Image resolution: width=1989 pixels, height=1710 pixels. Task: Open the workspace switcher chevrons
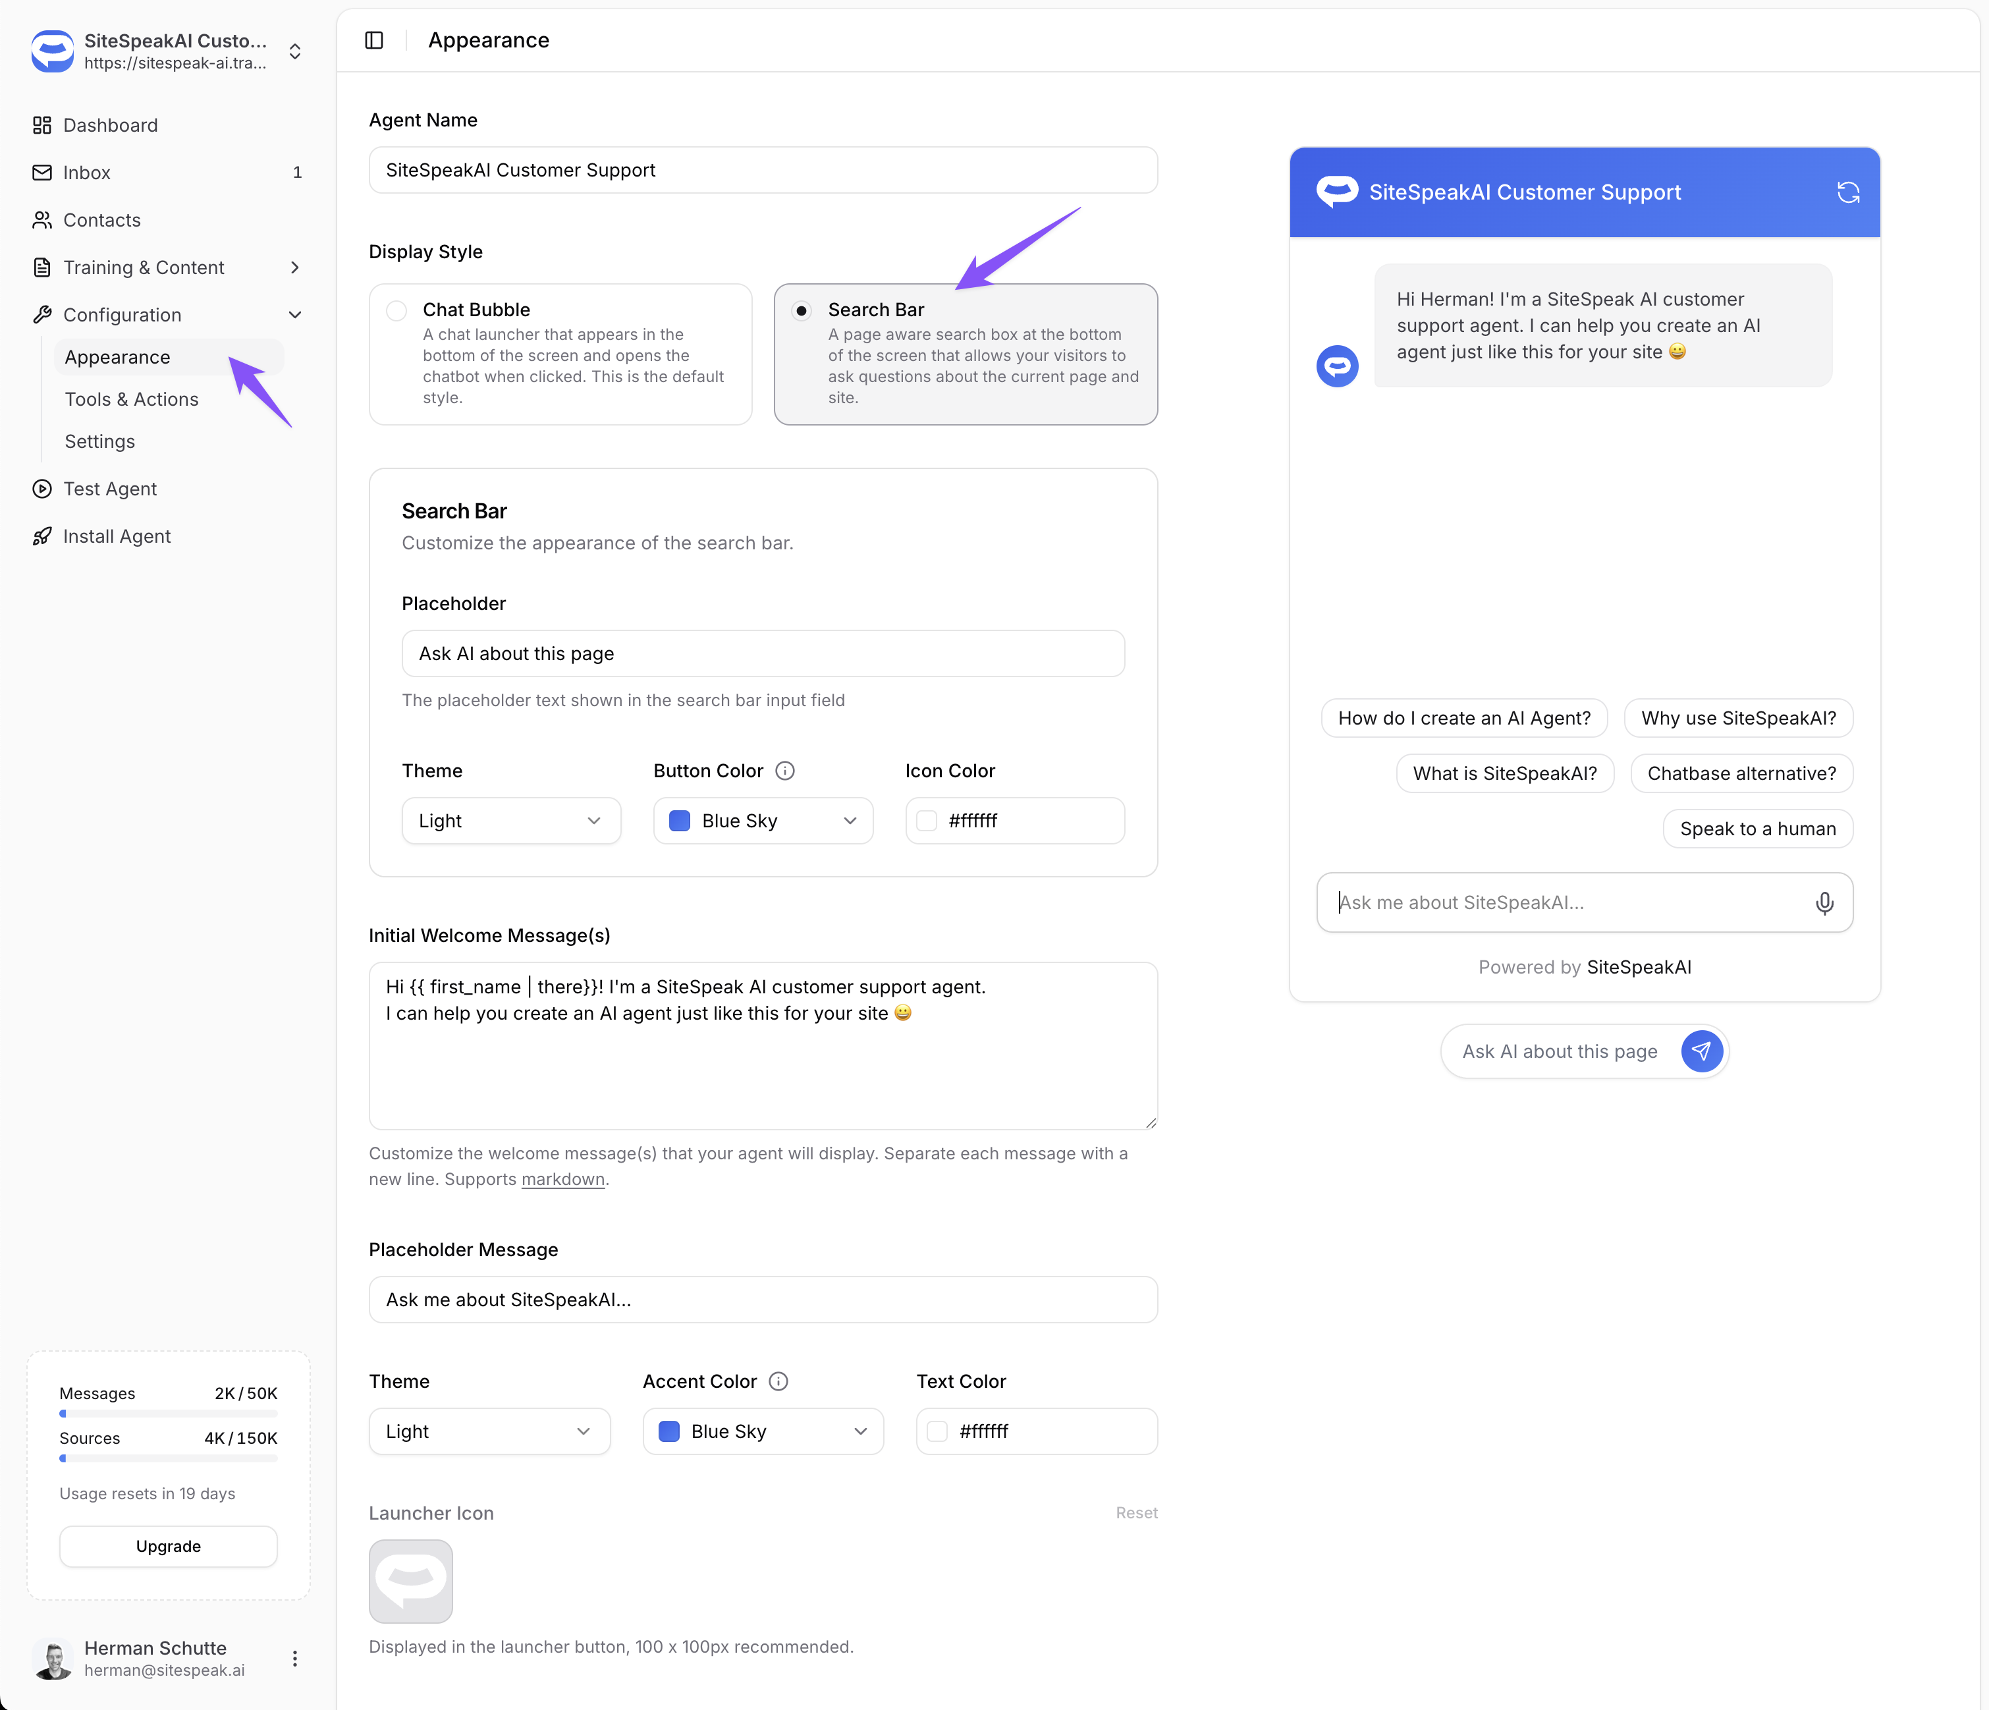[294, 51]
